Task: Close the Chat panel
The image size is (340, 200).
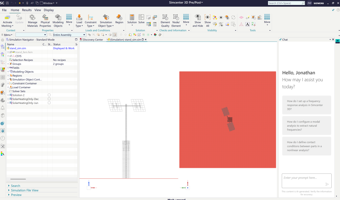Action: pyautogui.click(x=333, y=39)
